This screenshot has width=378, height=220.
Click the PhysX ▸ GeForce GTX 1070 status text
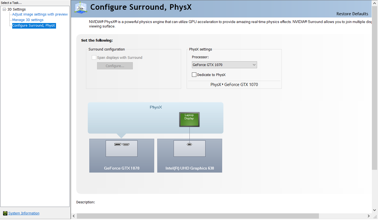(234, 85)
